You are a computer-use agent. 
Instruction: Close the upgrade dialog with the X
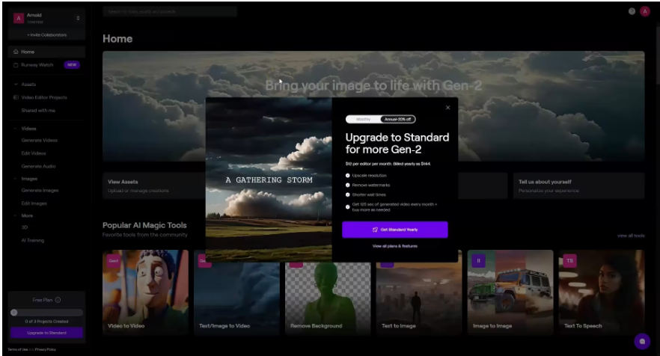point(447,108)
